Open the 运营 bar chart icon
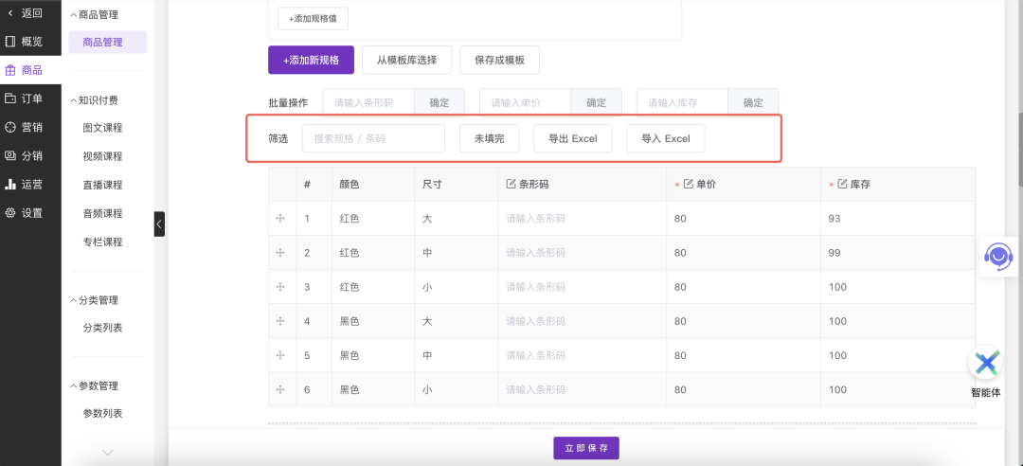The image size is (1023, 466). [x=9, y=184]
